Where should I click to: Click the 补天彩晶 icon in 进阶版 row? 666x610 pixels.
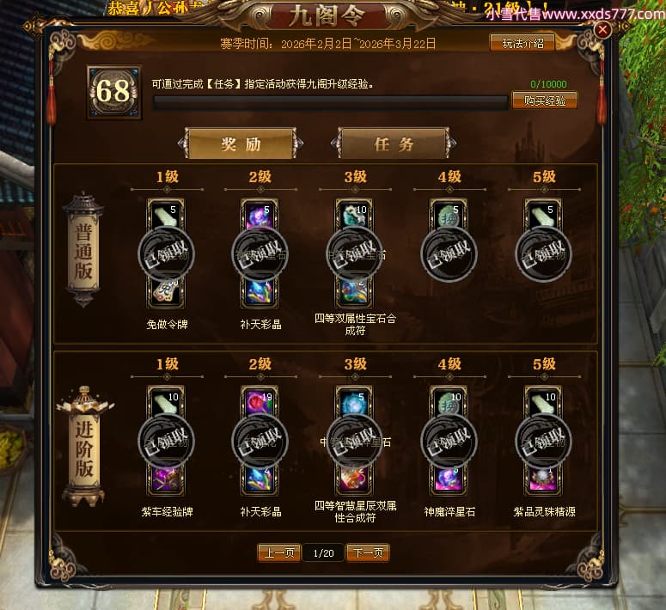260,480
